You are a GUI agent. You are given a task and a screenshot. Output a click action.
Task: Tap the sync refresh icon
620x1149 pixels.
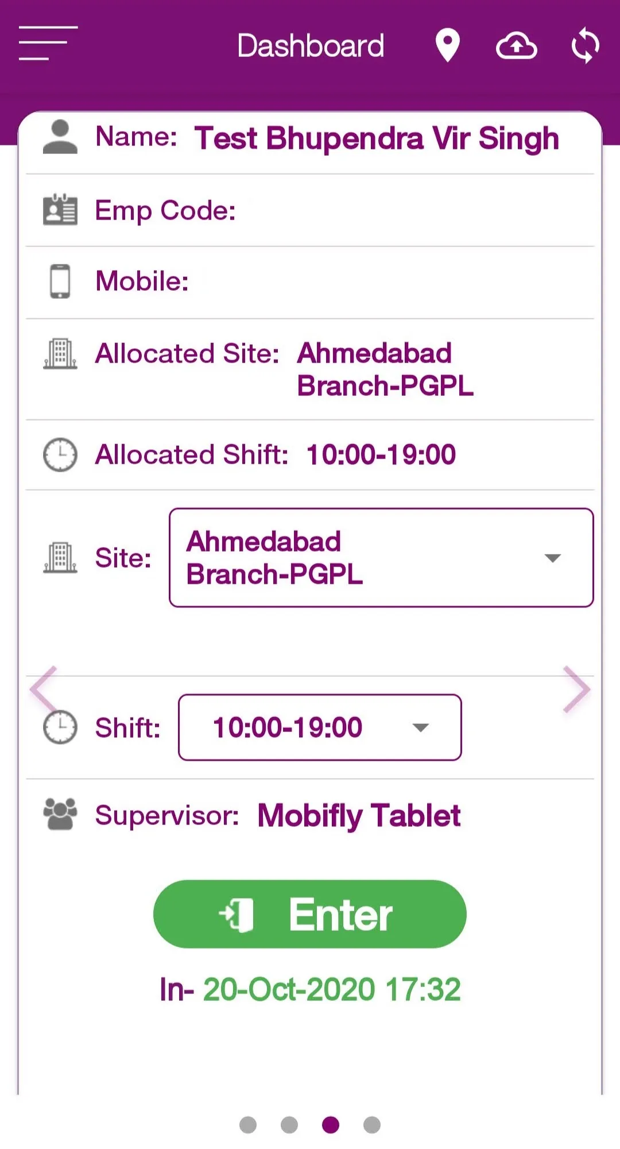click(585, 46)
